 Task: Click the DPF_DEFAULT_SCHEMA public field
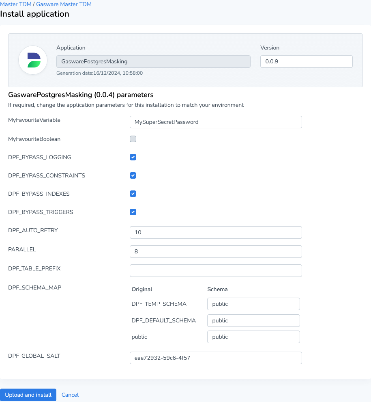tap(253, 320)
